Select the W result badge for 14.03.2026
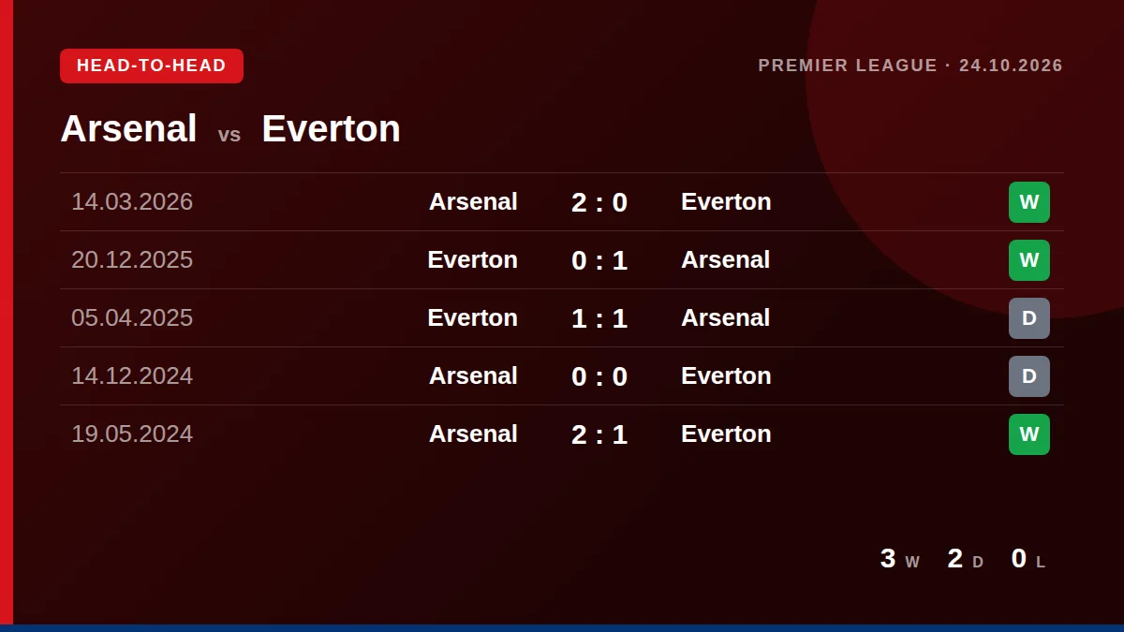This screenshot has height=632, width=1124. [1028, 202]
